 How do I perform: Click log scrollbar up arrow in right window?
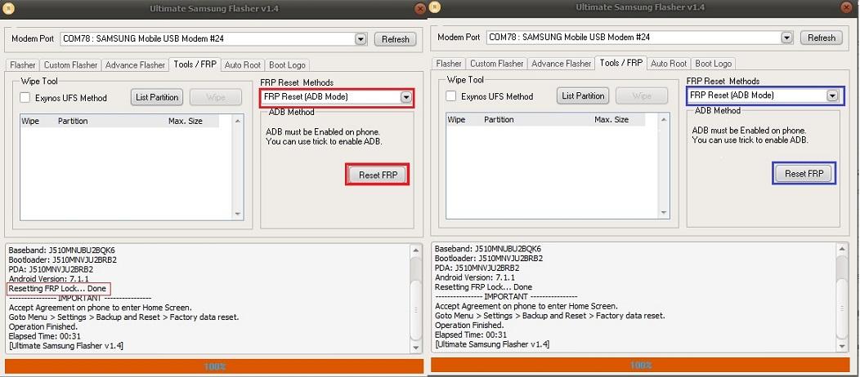[x=843, y=248]
